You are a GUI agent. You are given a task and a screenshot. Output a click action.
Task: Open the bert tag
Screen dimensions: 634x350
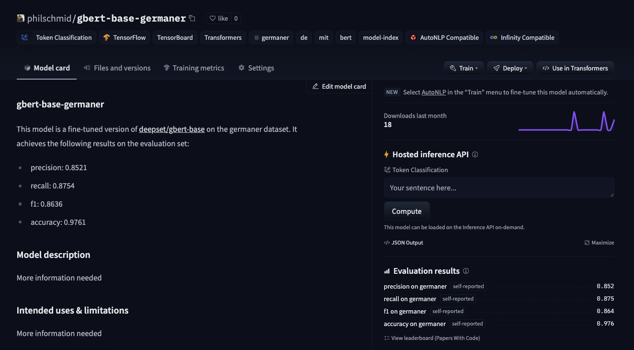[x=346, y=37]
